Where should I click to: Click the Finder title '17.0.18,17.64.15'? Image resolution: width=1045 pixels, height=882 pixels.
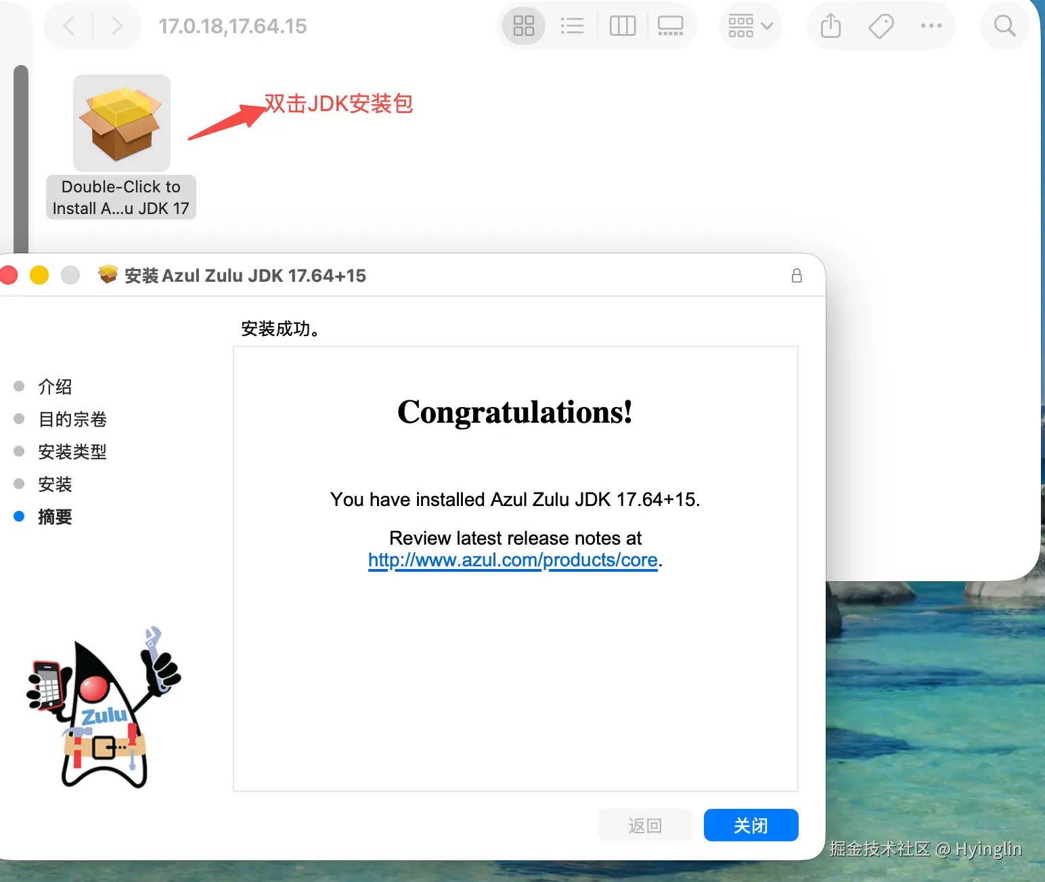233,26
